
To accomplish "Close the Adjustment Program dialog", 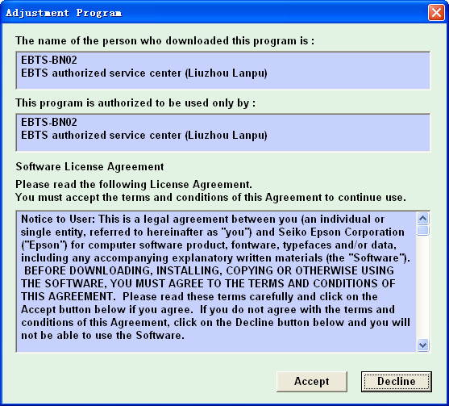I will point(436,13).
